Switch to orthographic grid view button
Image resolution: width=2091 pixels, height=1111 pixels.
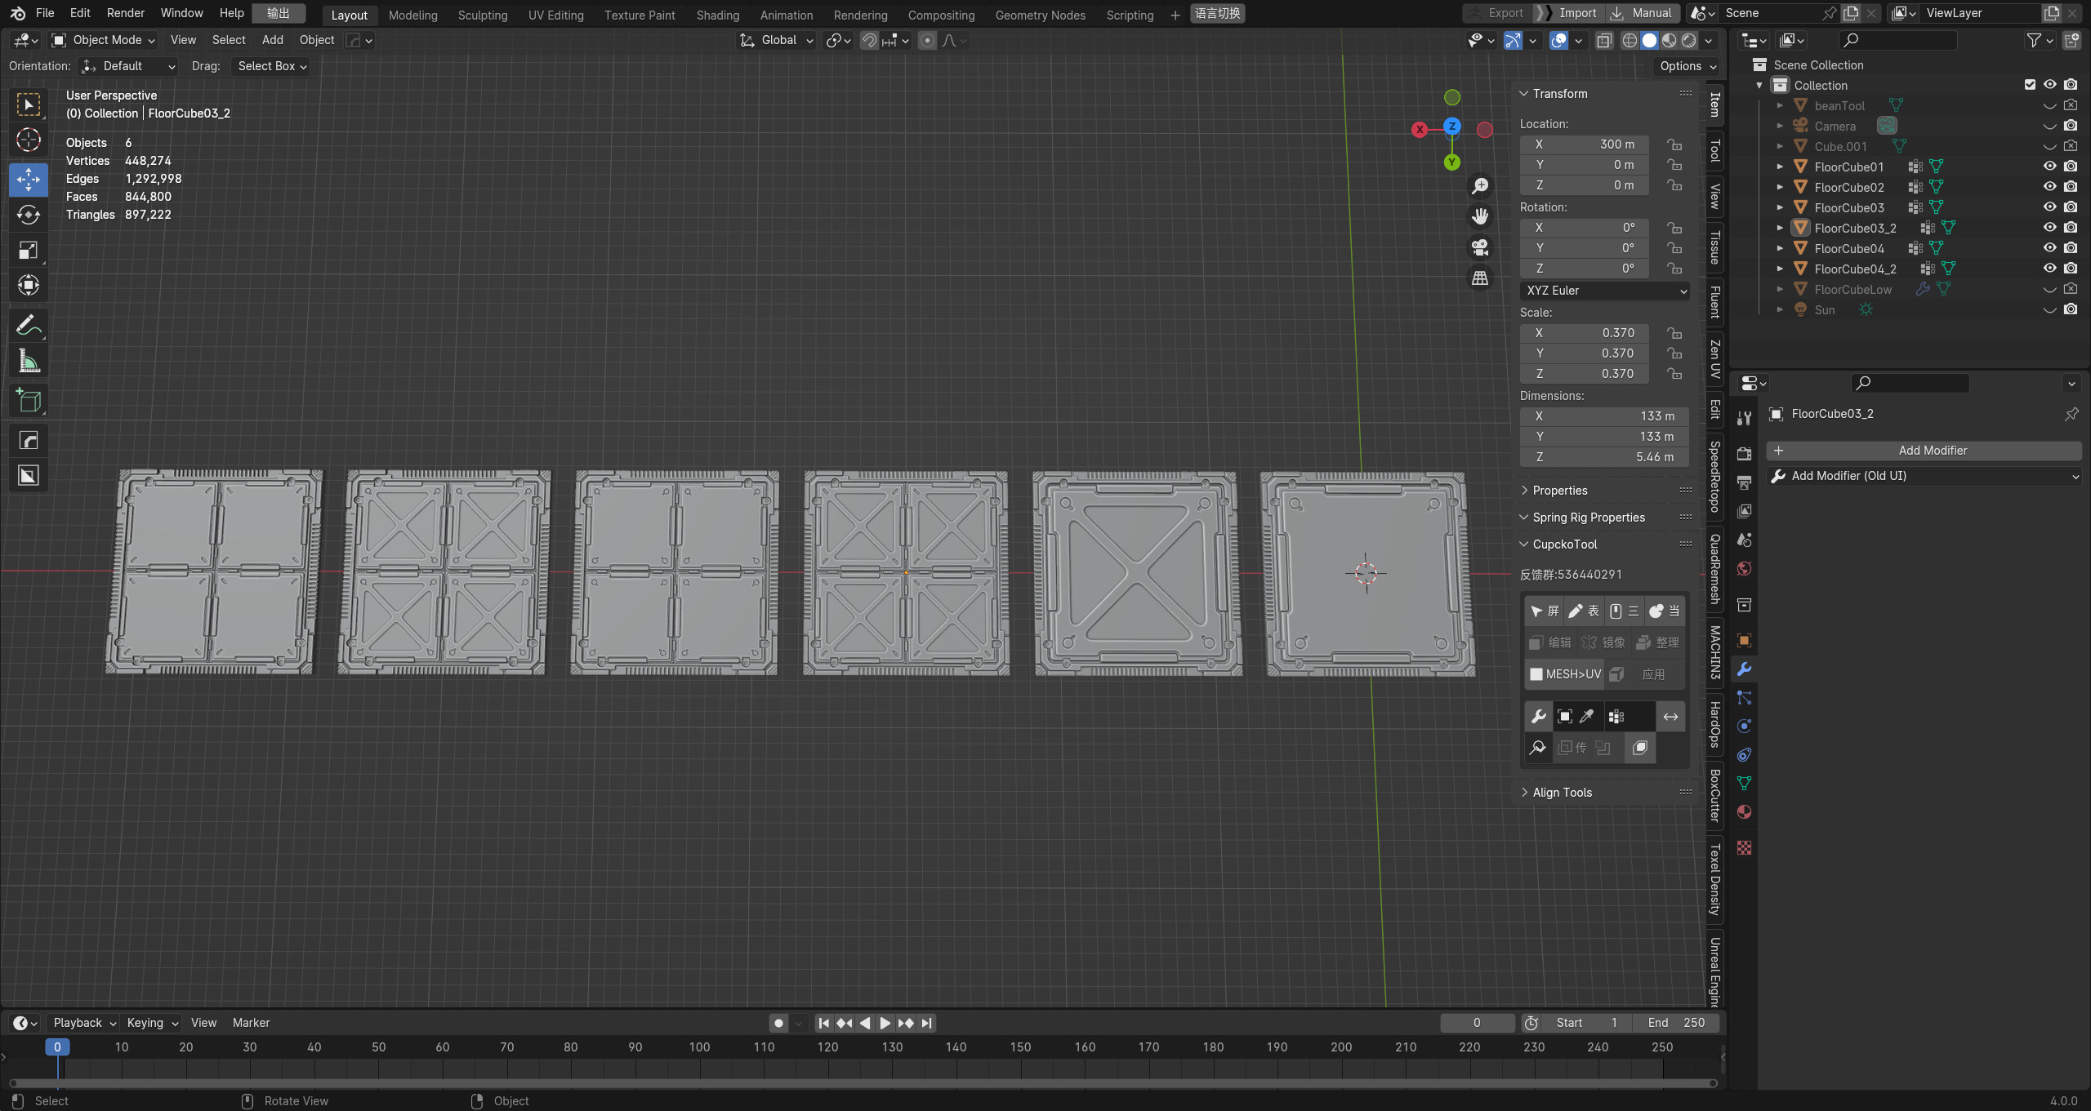pos(1480,278)
